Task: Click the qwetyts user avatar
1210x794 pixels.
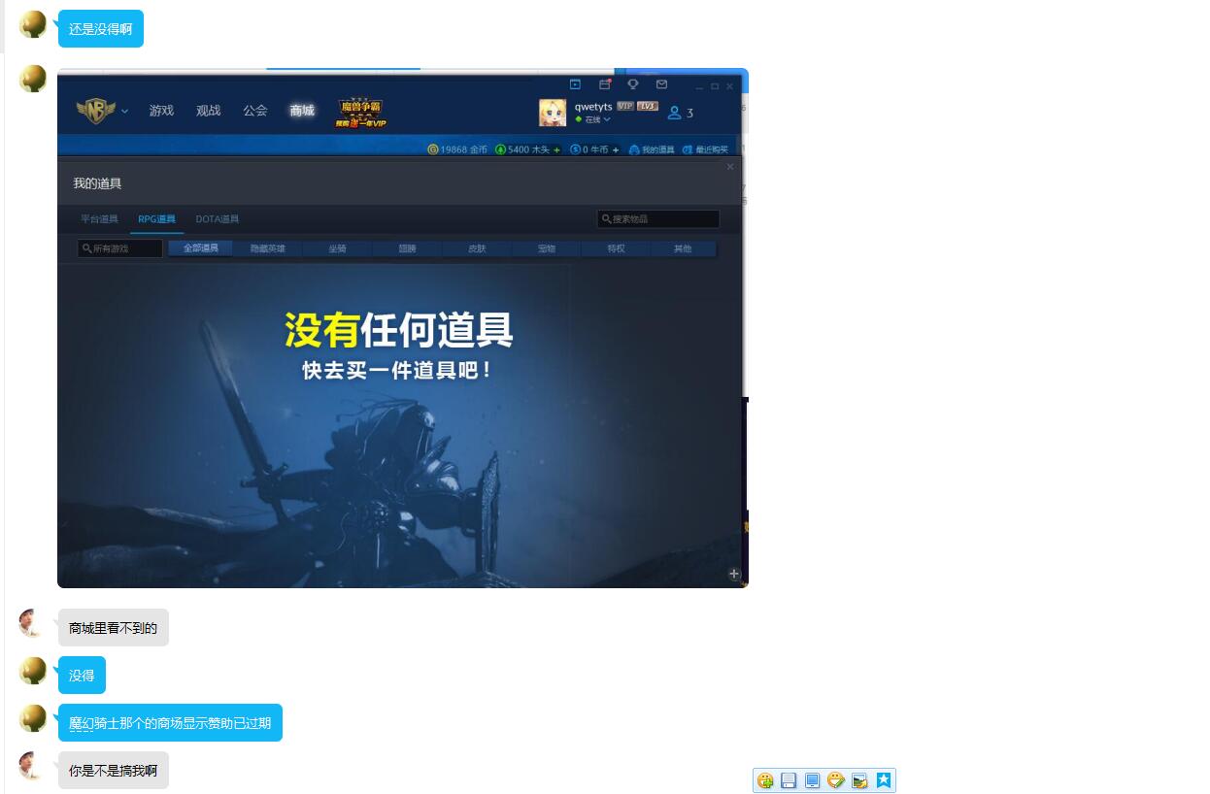Action: pos(553,113)
